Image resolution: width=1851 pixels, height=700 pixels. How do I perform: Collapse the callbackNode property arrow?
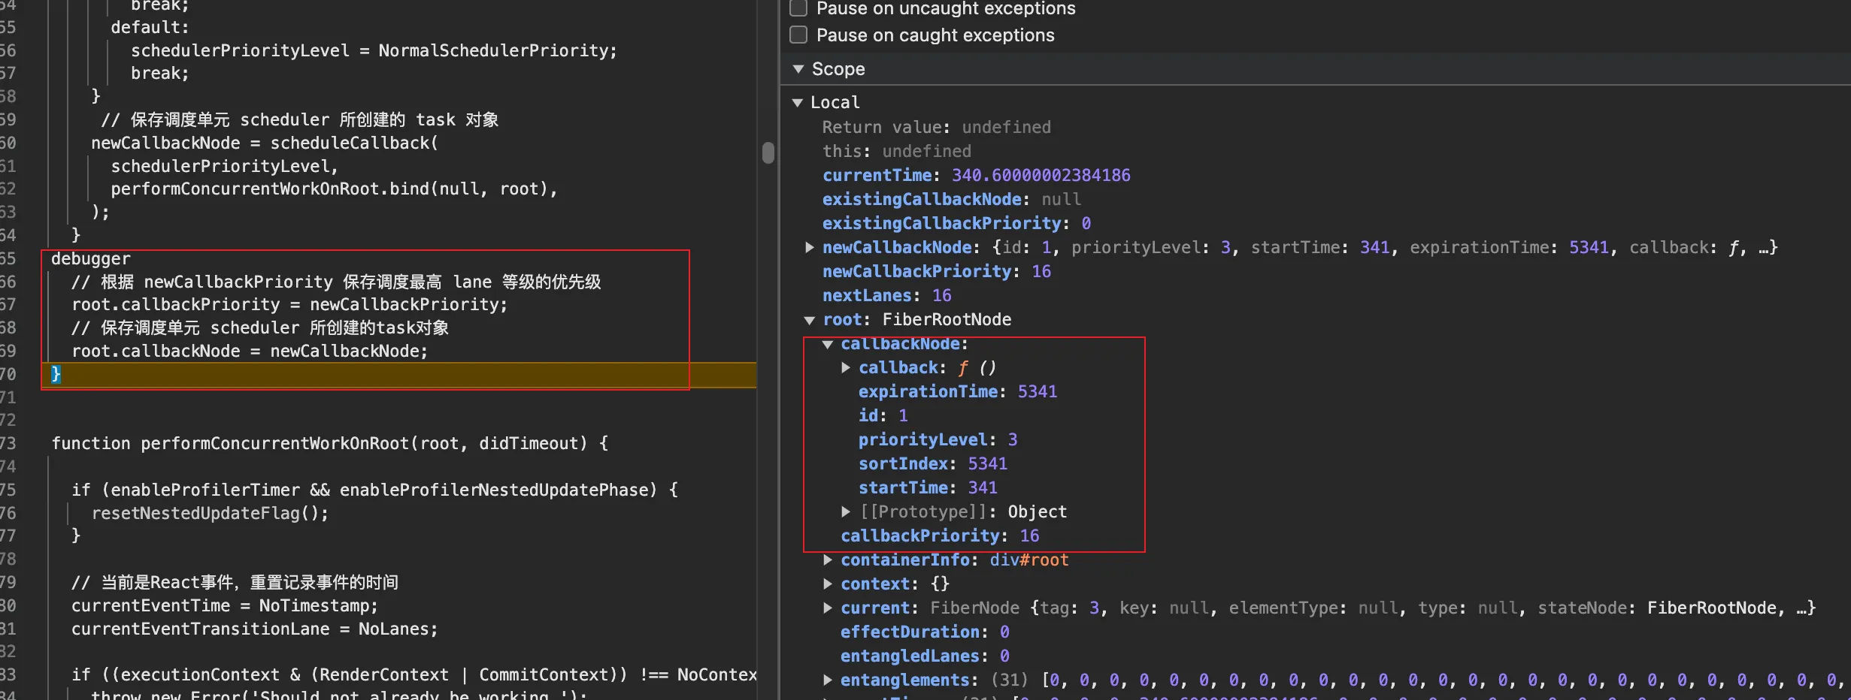coord(828,344)
